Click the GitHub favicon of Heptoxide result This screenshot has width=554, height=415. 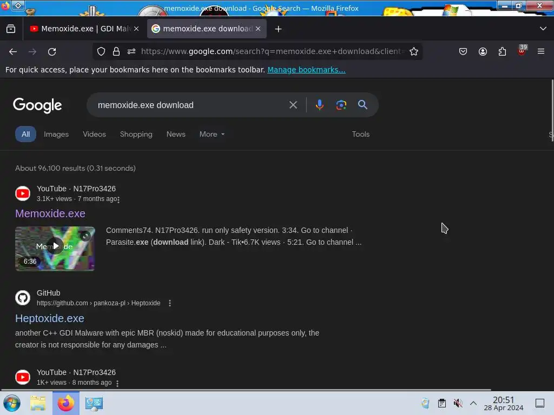23,298
